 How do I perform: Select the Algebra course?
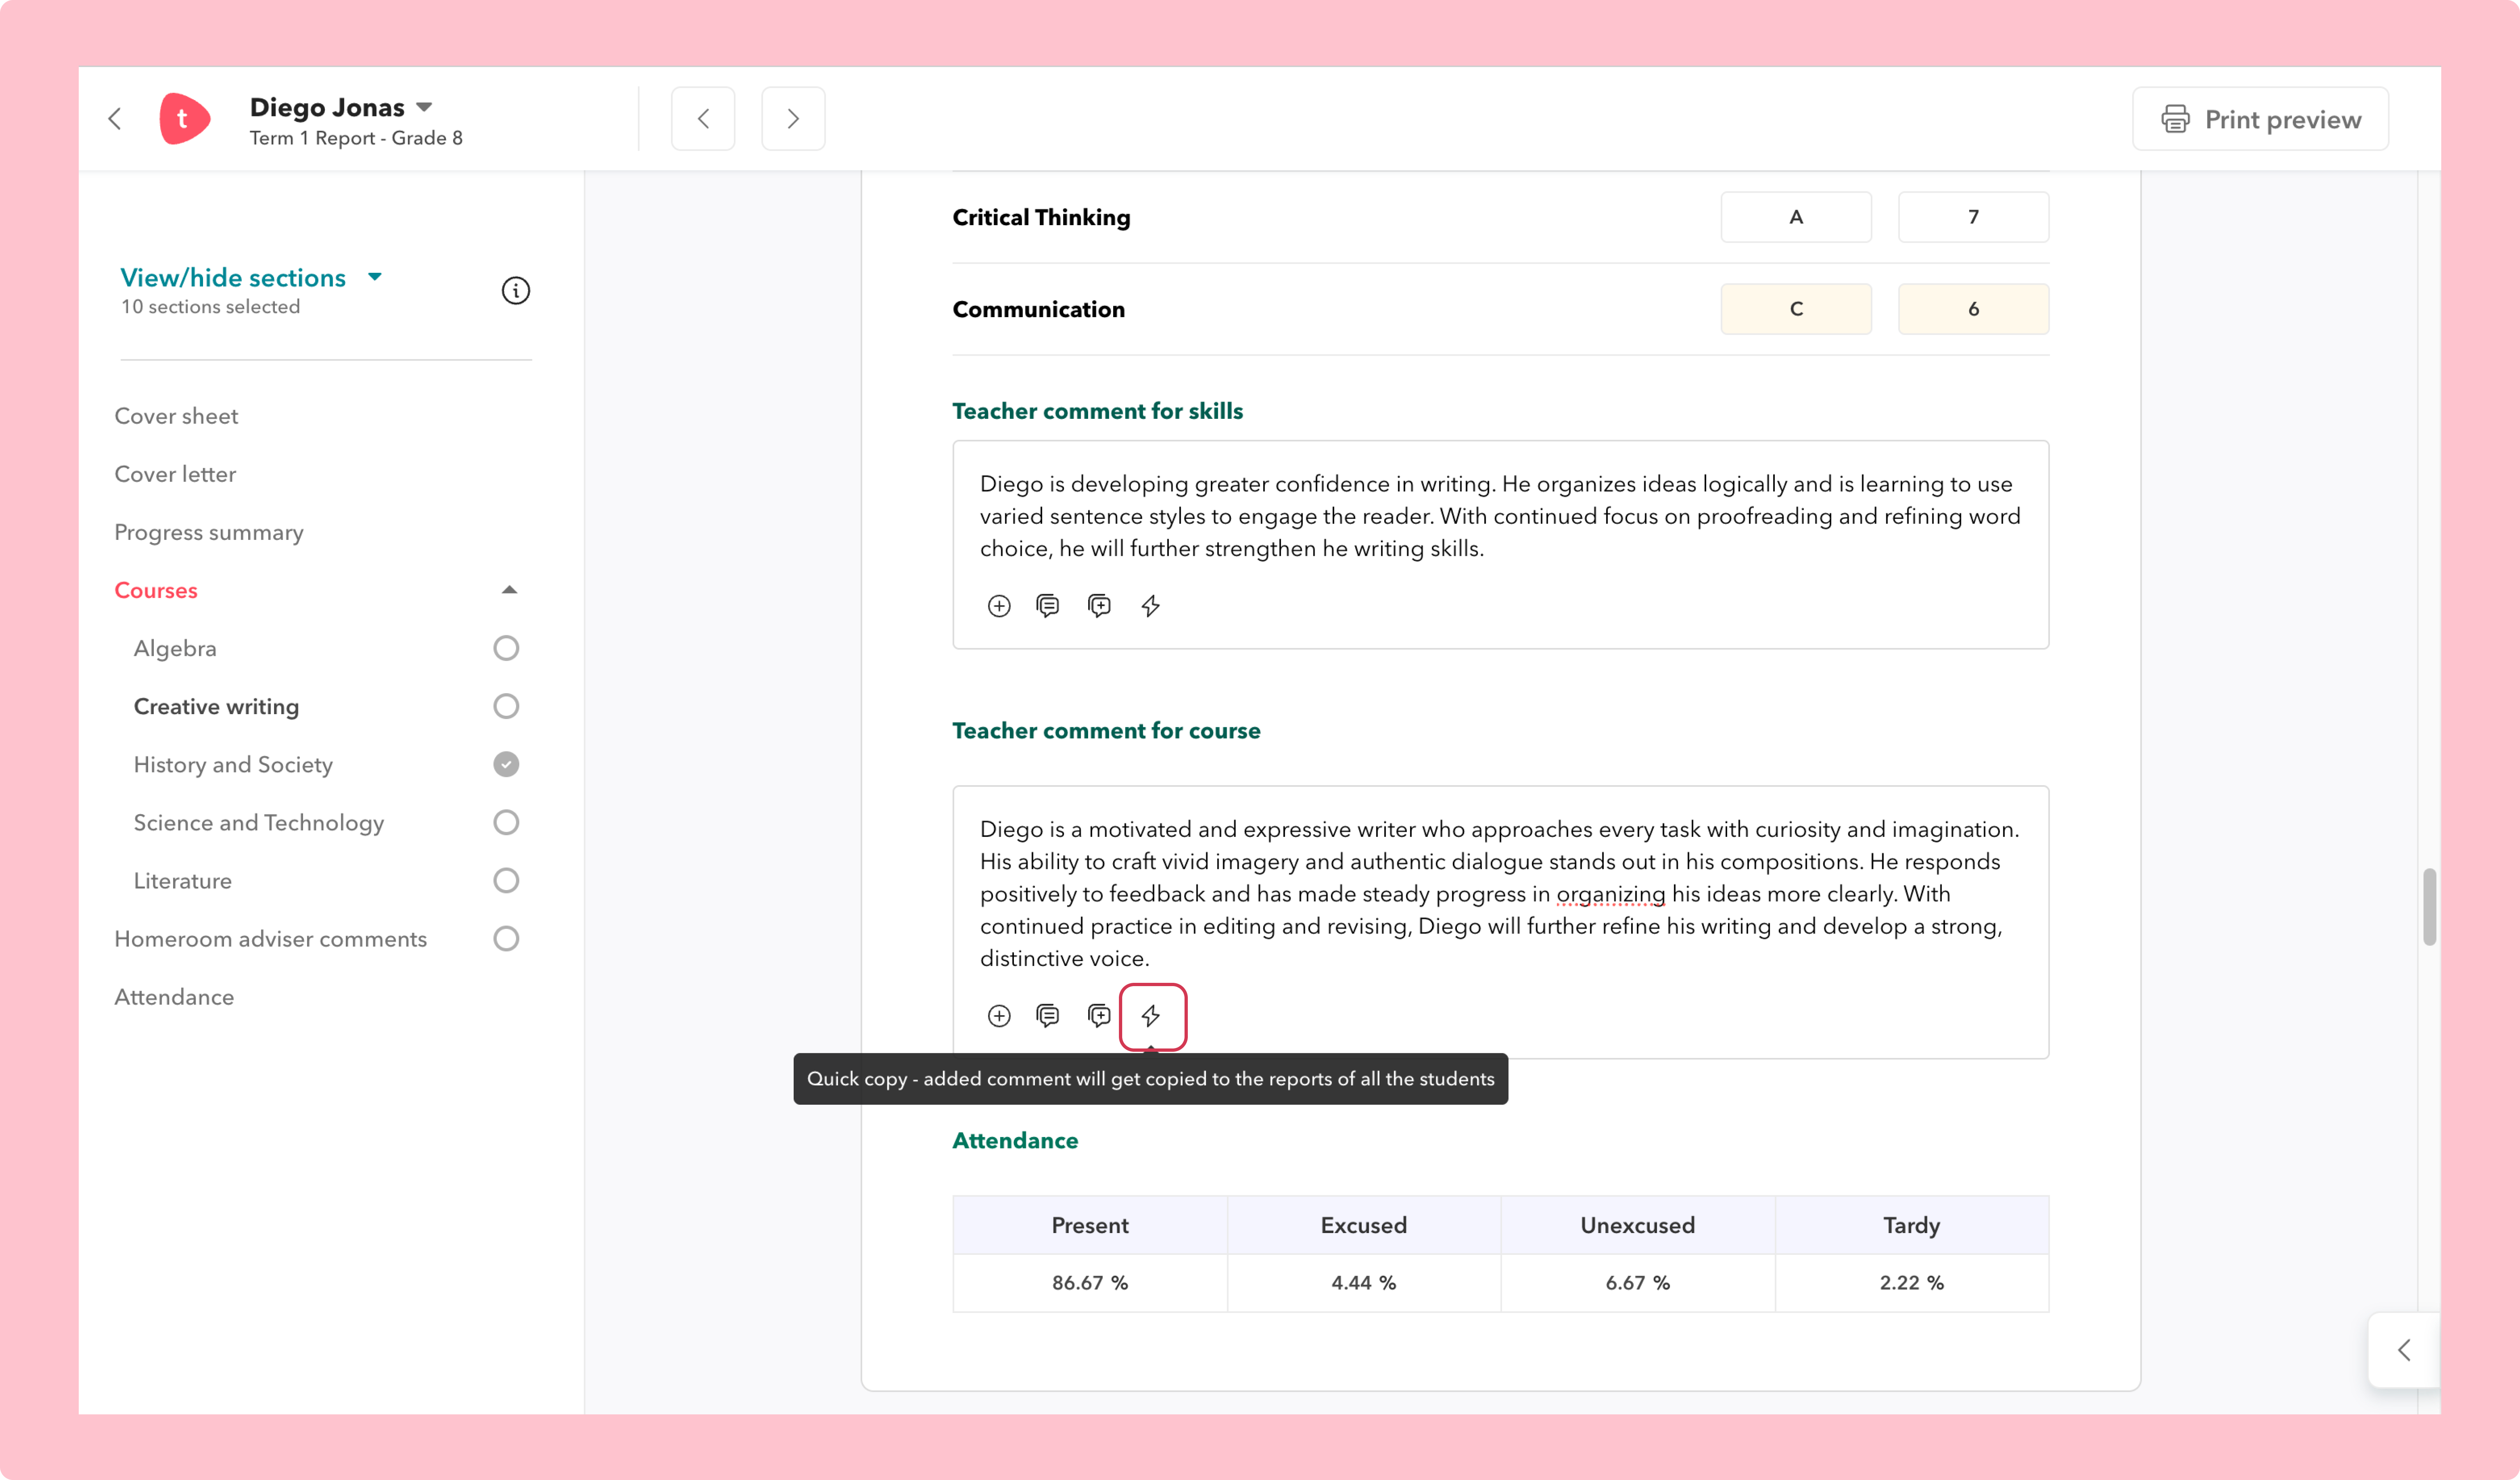175,648
